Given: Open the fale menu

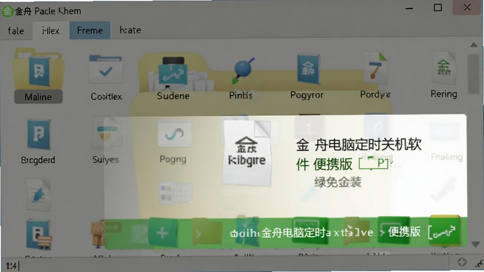Looking at the screenshot, I should [x=16, y=31].
